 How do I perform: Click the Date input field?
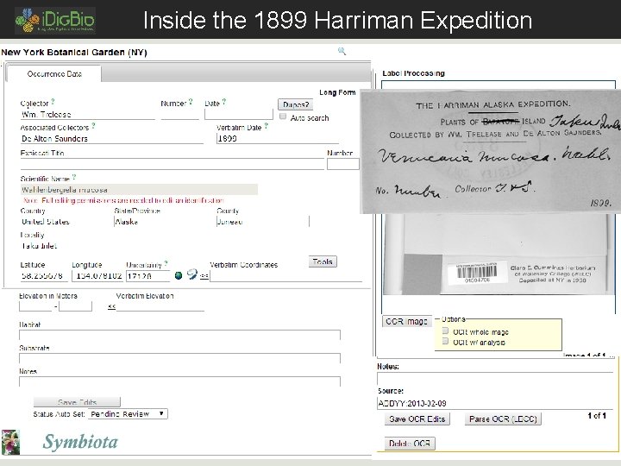pos(239,115)
